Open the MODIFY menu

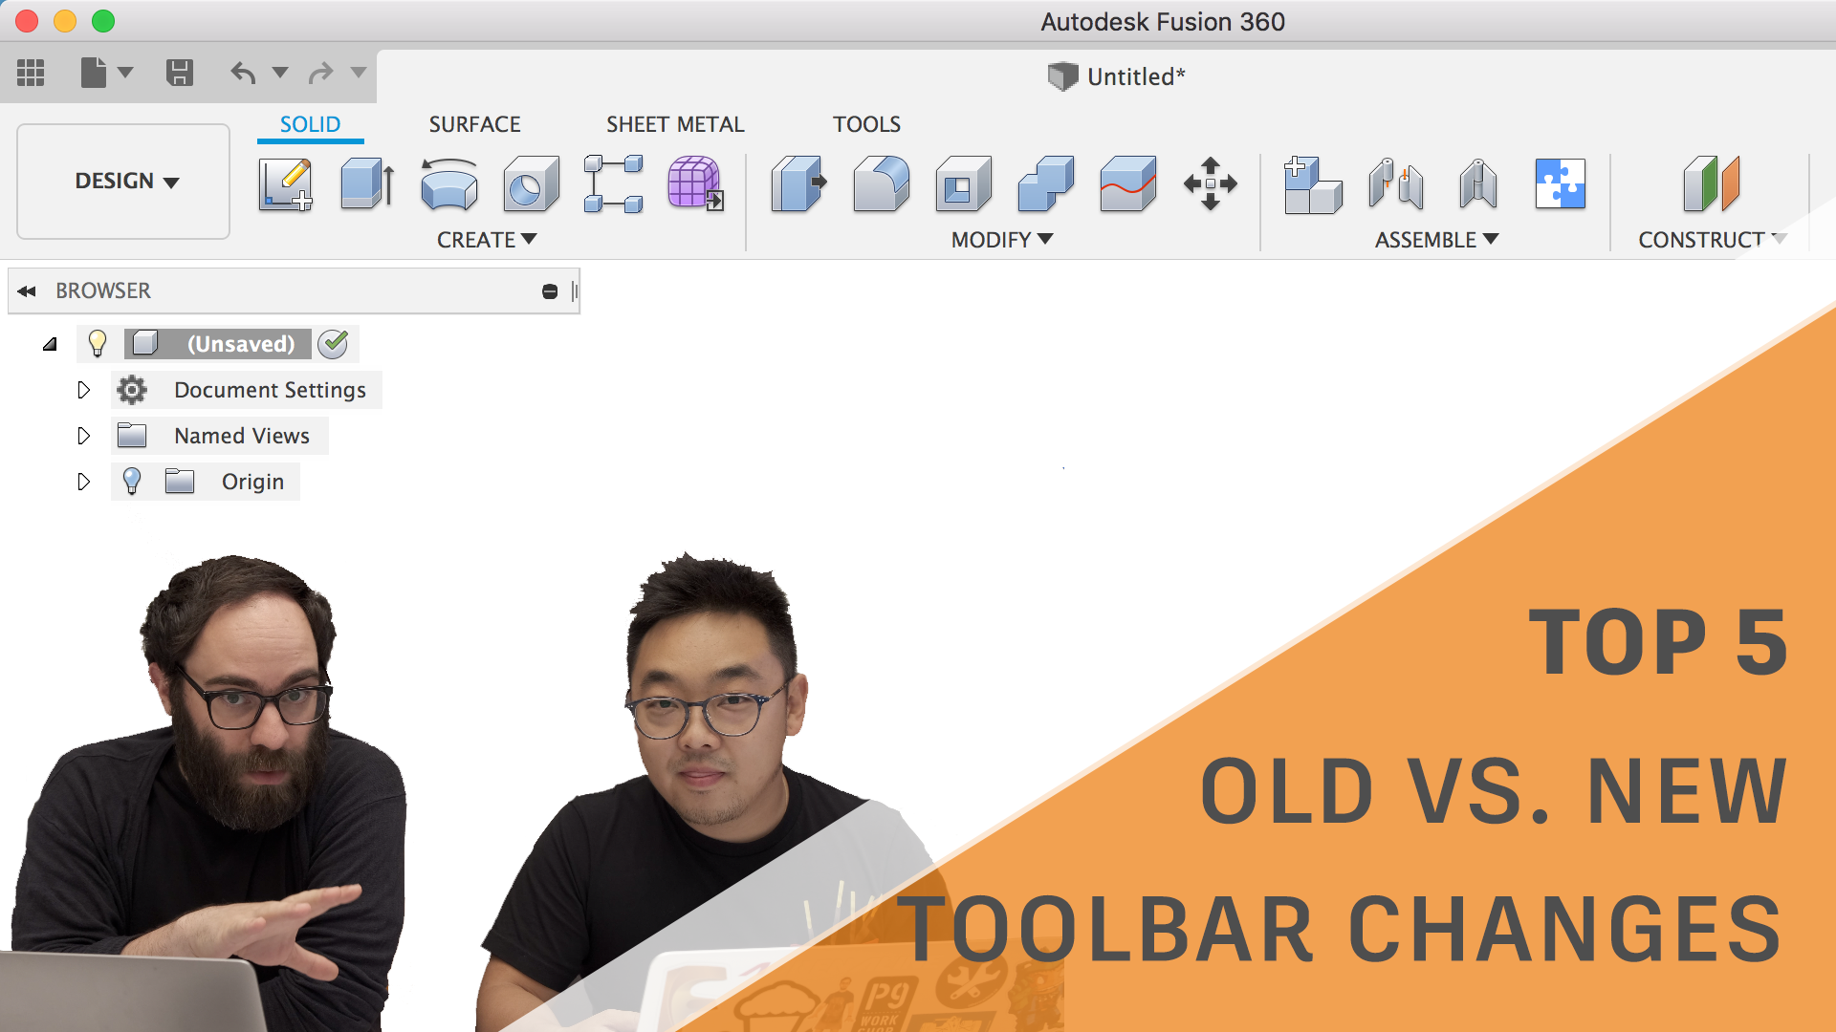[x=1001, y=240]
